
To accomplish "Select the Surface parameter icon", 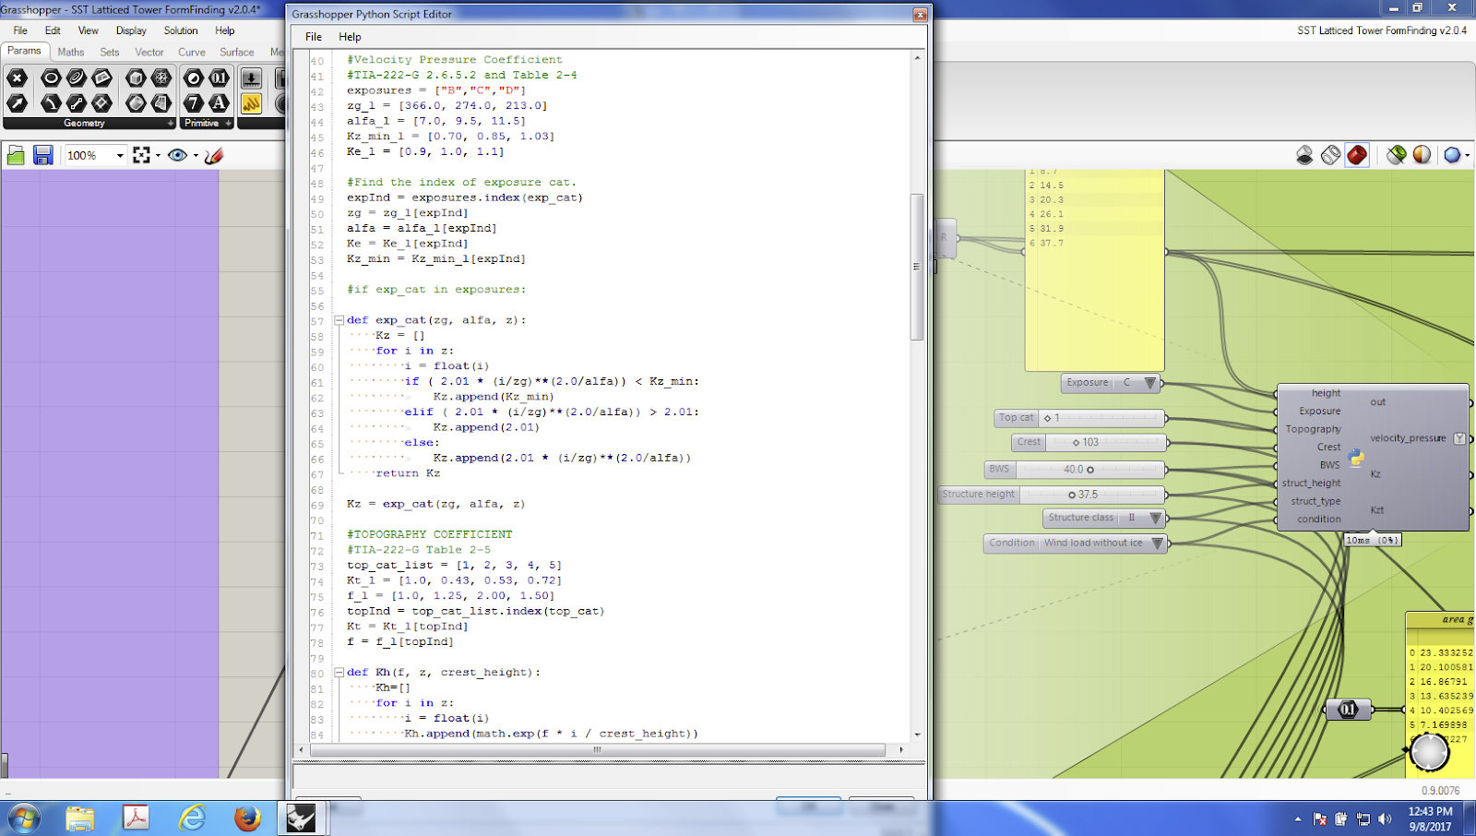I will coord(161,102).
